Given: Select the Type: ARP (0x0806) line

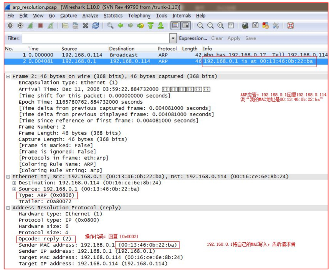Looking at the screenshot, I should point(46,195).
